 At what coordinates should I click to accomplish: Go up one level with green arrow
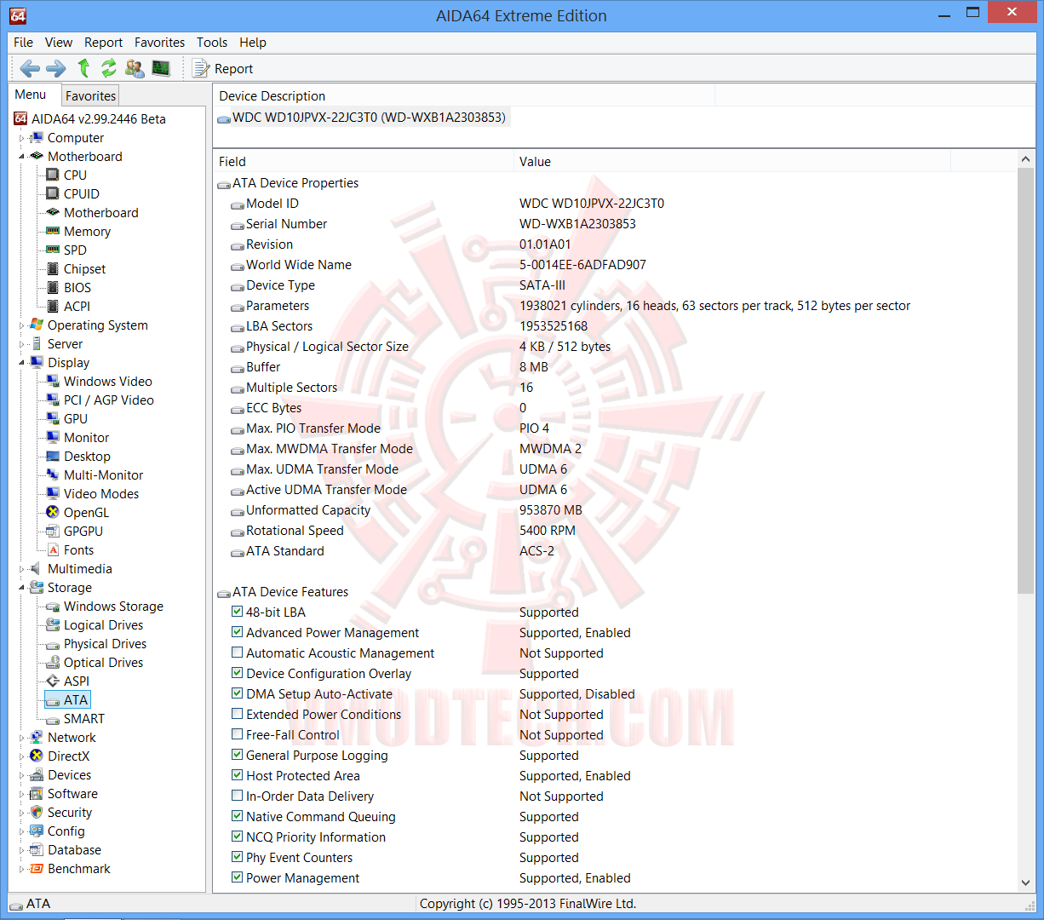click(83, 68)
